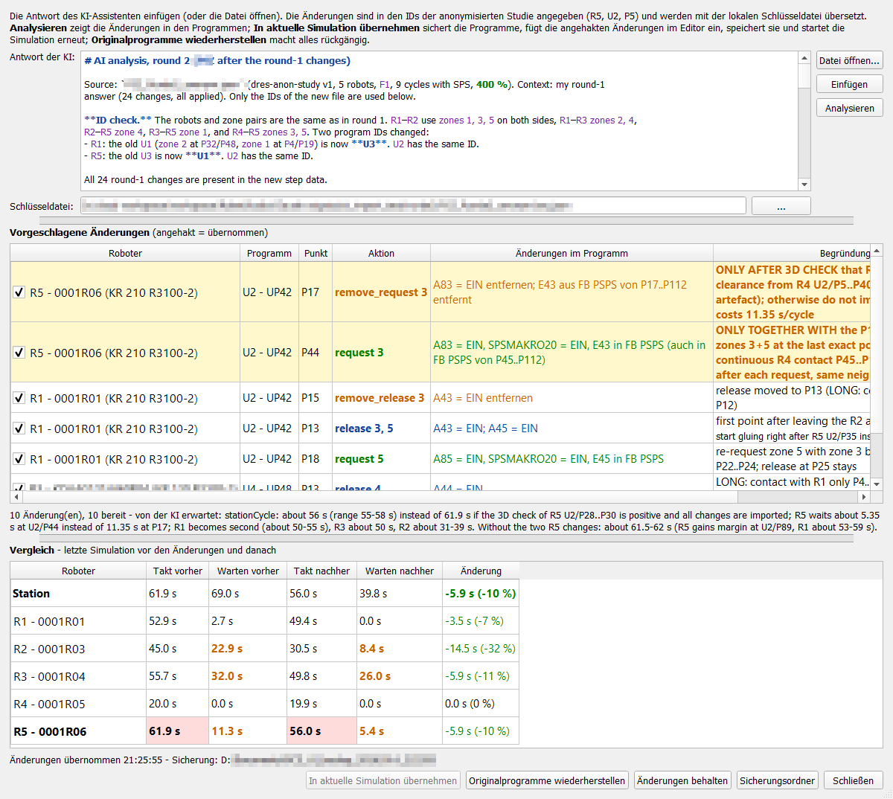Image resolution: width=893 pixels, height=799 pixels.
Task: Click the down arrow of the AI answer scrollbar
Action: click(804, 184)
